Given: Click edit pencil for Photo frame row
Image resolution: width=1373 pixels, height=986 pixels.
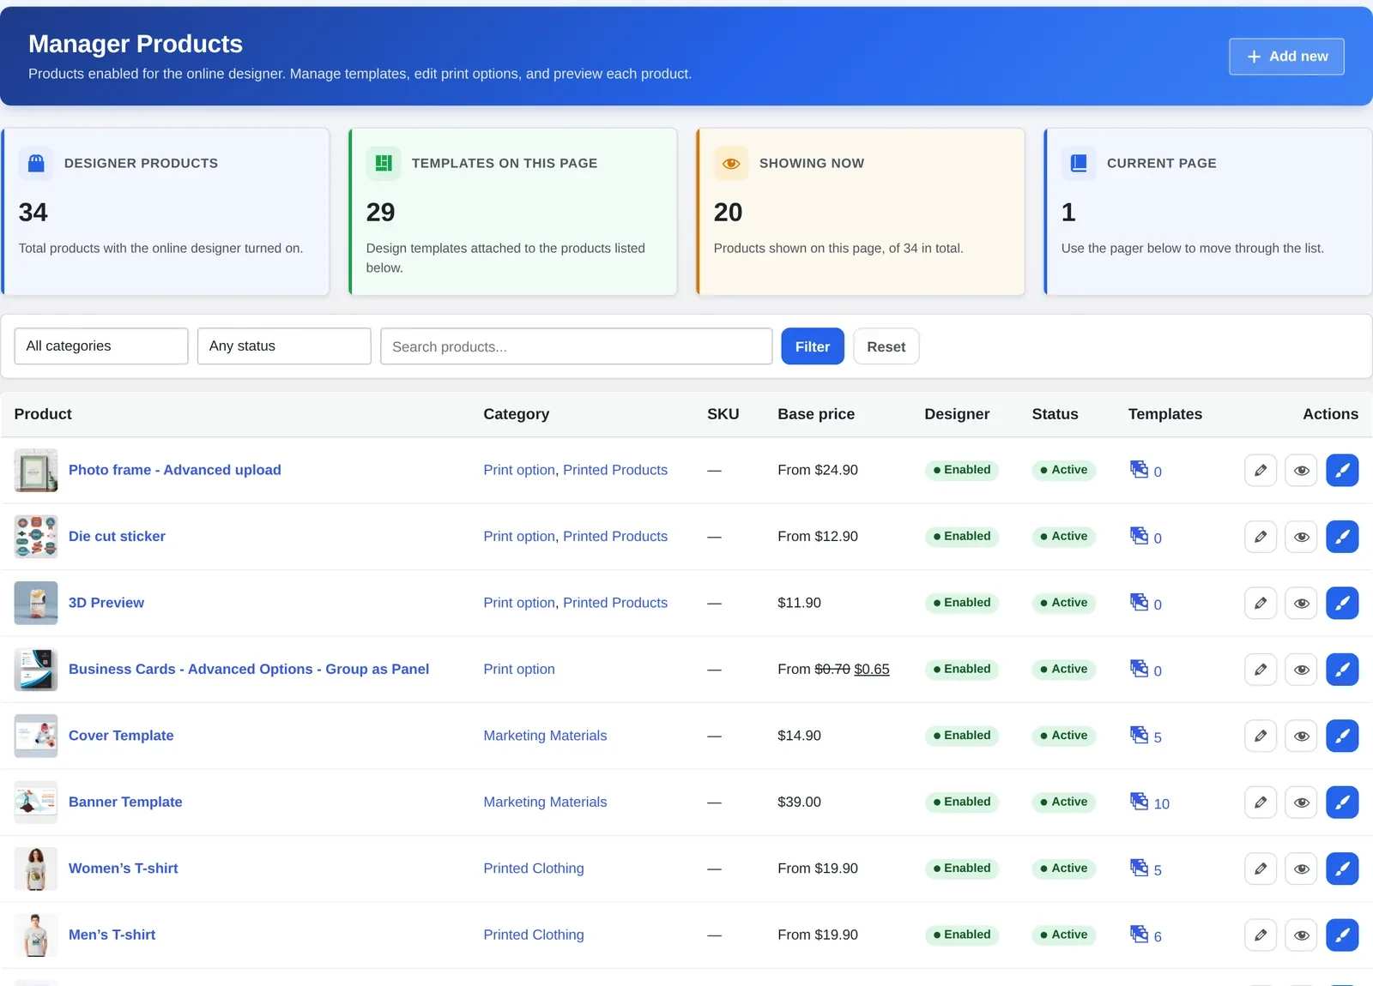Looking at the screenshot, I should [1261, 470].
